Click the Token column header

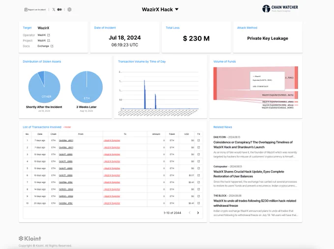(172, 134)
